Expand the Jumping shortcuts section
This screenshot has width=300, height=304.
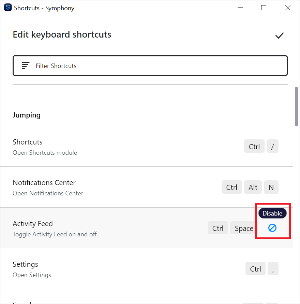[x=26, y=115]
